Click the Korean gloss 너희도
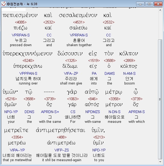Viewport: 164px width, 166px height. 99,155
